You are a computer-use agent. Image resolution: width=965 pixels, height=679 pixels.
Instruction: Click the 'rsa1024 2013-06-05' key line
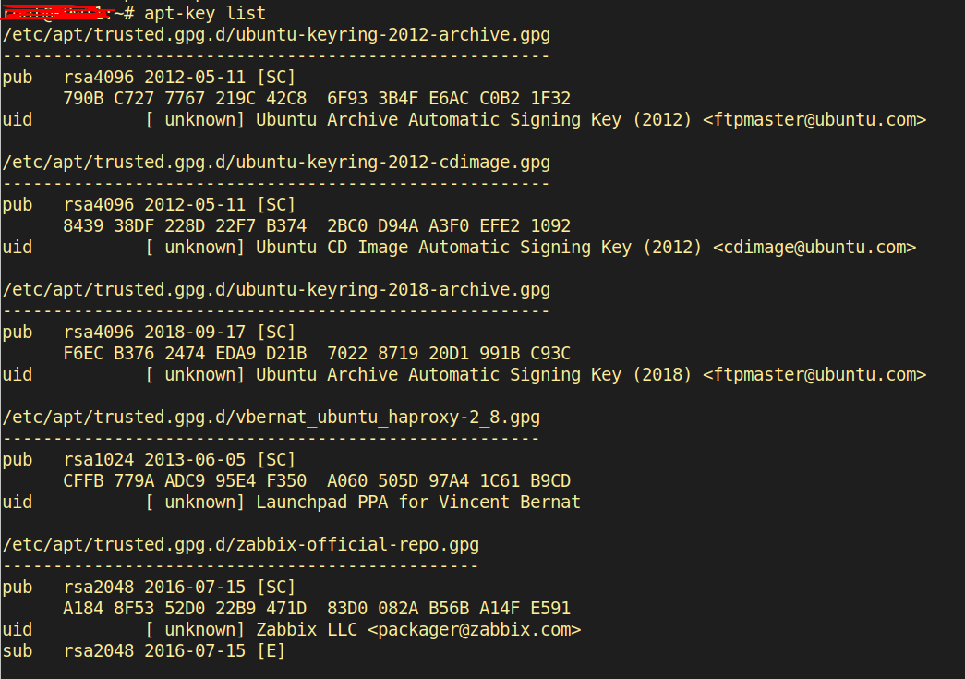tap(154, 459)
